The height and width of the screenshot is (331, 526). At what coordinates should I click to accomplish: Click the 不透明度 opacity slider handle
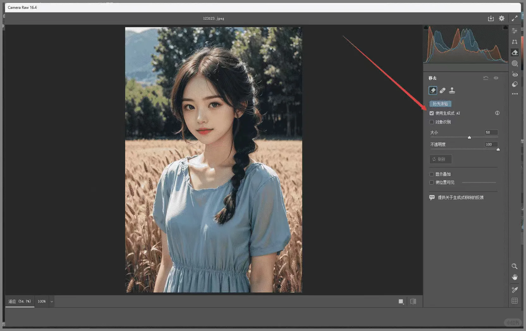(x=498, y=149)
